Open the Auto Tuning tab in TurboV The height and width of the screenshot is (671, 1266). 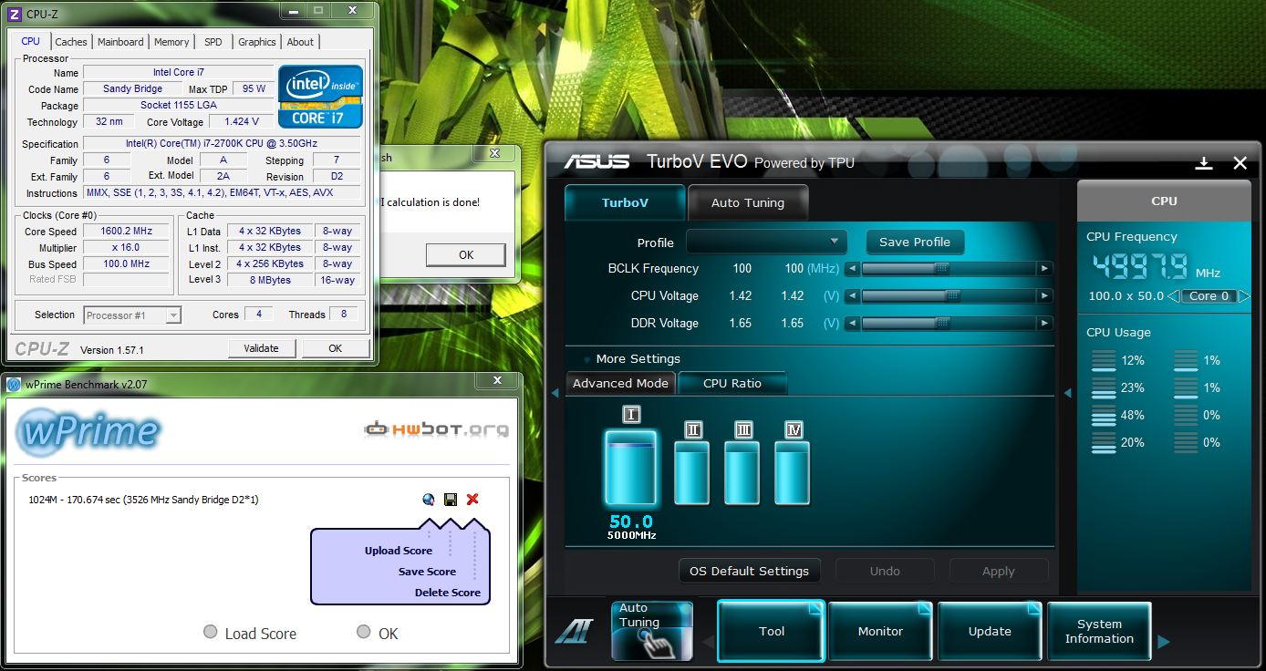748,202
